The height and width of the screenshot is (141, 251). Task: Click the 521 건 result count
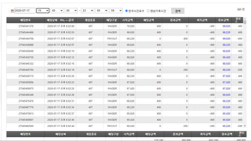point(241,9)
